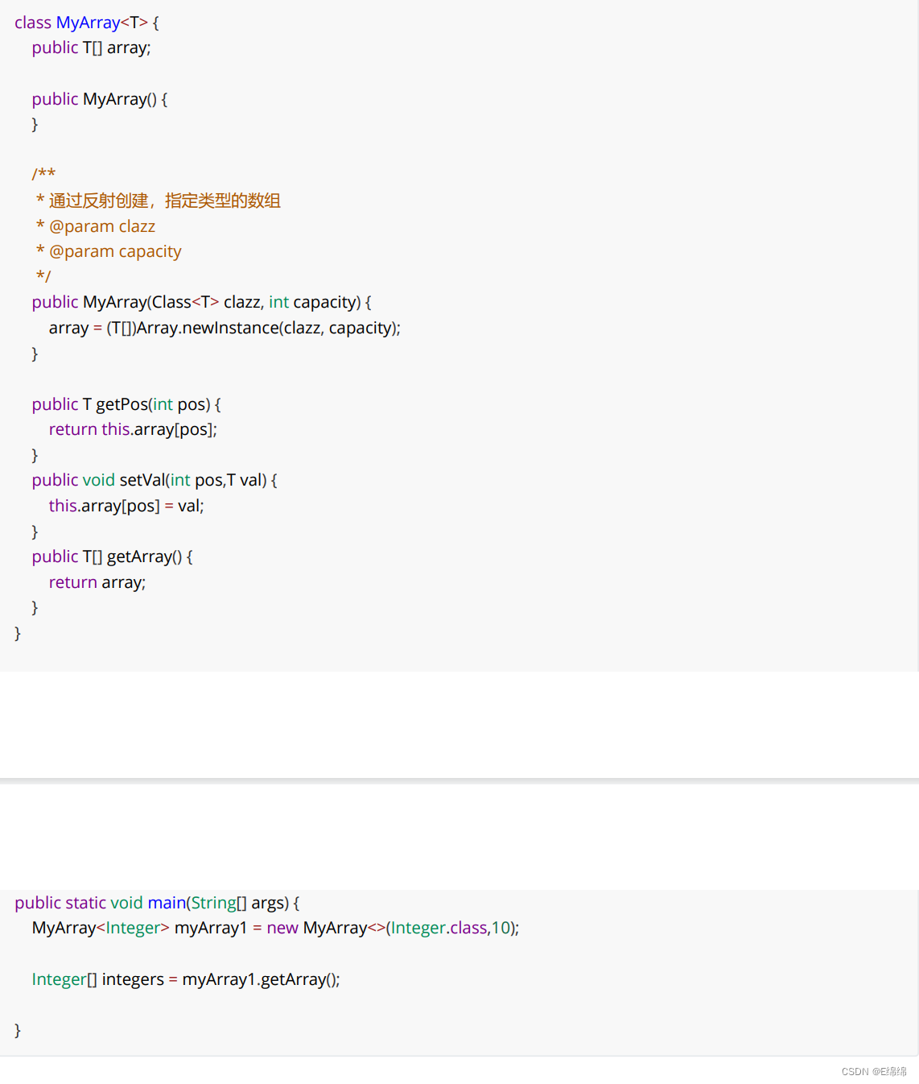
Task: Click the CSDN watermark text
Action: pos(873,1071)
